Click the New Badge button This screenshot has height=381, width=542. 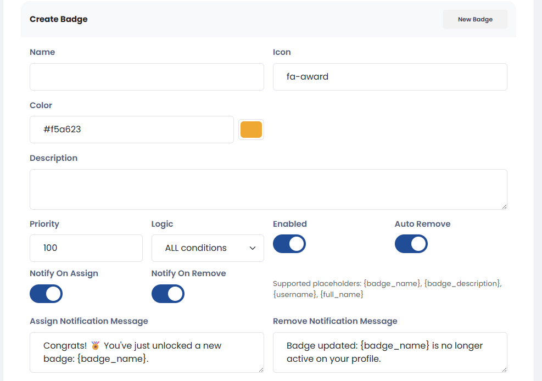click(x=475, y=19)
